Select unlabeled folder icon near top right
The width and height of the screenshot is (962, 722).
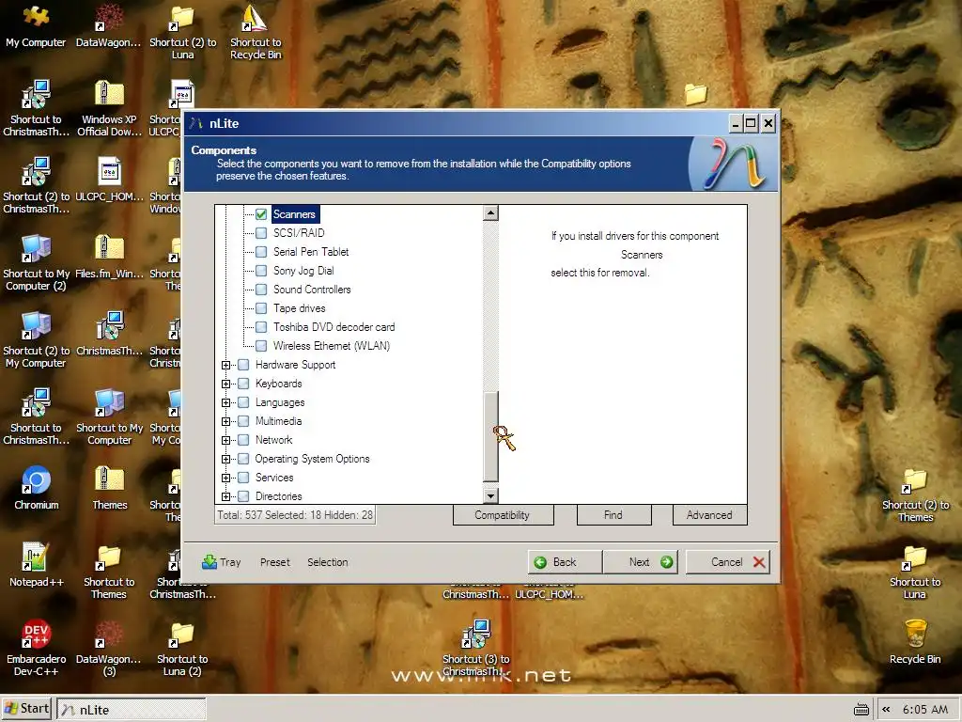[696, 94]
